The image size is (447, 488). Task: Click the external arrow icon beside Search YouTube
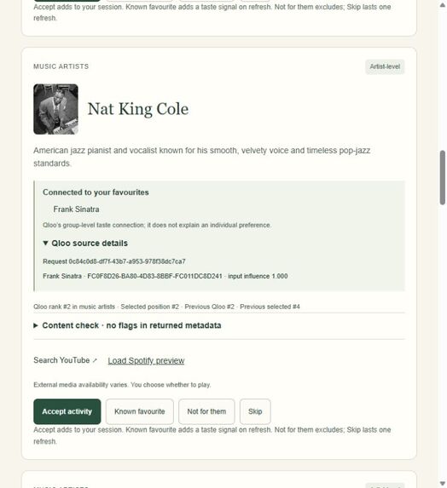tap(95, 360)
